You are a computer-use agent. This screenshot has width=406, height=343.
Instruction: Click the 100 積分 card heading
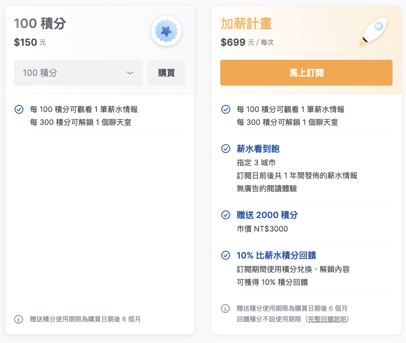[40, 24]
